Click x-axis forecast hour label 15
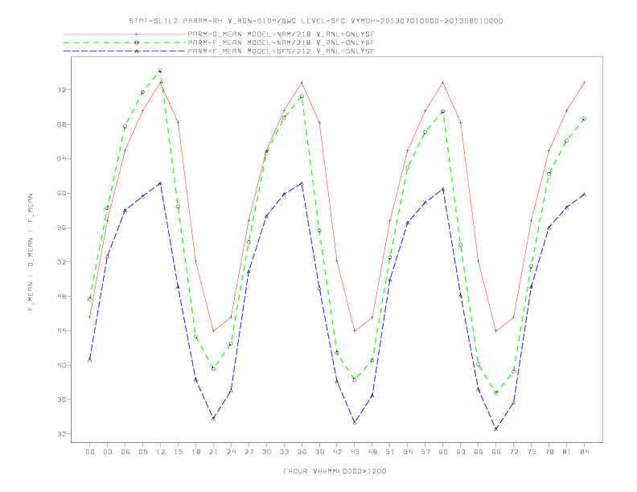The image size is (637, 492). 178,452
